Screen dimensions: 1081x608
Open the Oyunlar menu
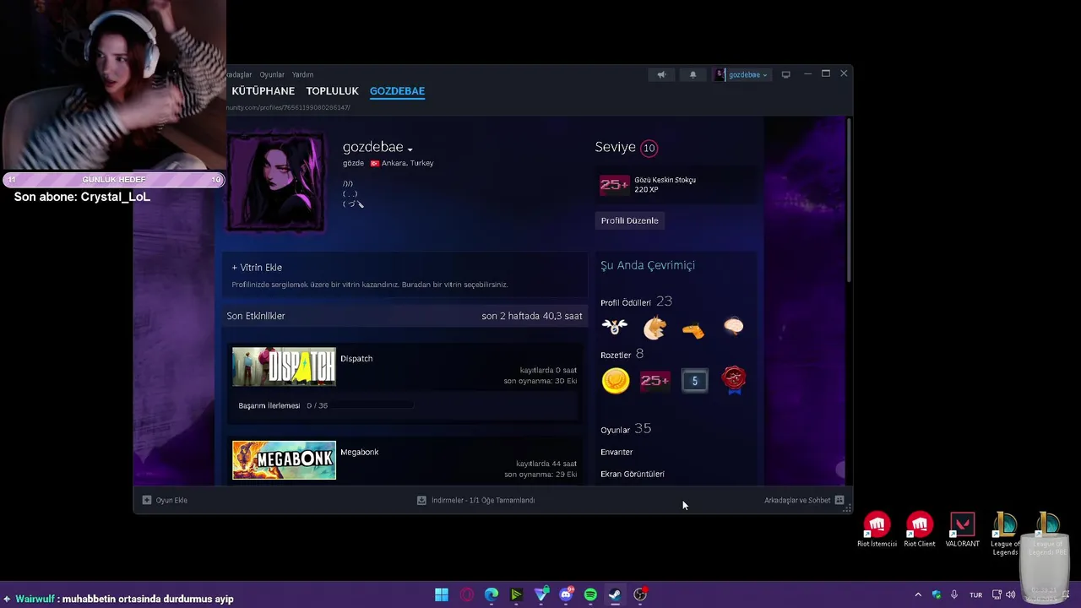tap(272, 74)
